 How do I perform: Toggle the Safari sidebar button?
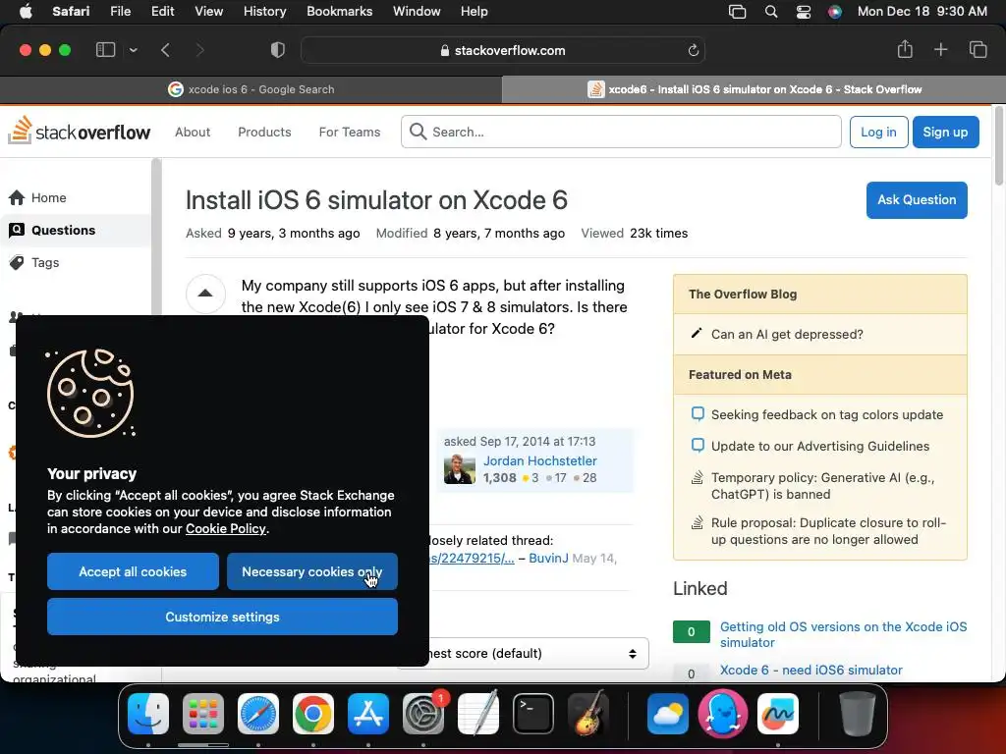(105, 50)
